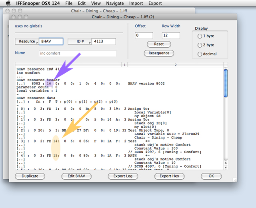
Task: Close the Chair - Dining - Cheap - 1.iff (2) window
Action: pyautogui.click(x=14, y=17)
